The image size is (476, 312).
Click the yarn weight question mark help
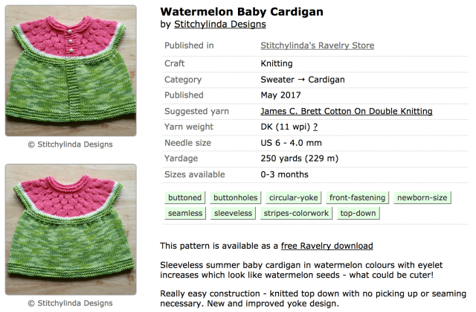[315, 127]
